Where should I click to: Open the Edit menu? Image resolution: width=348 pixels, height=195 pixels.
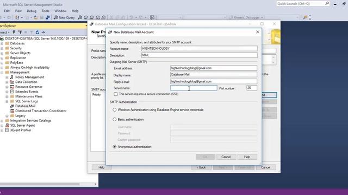7,11
